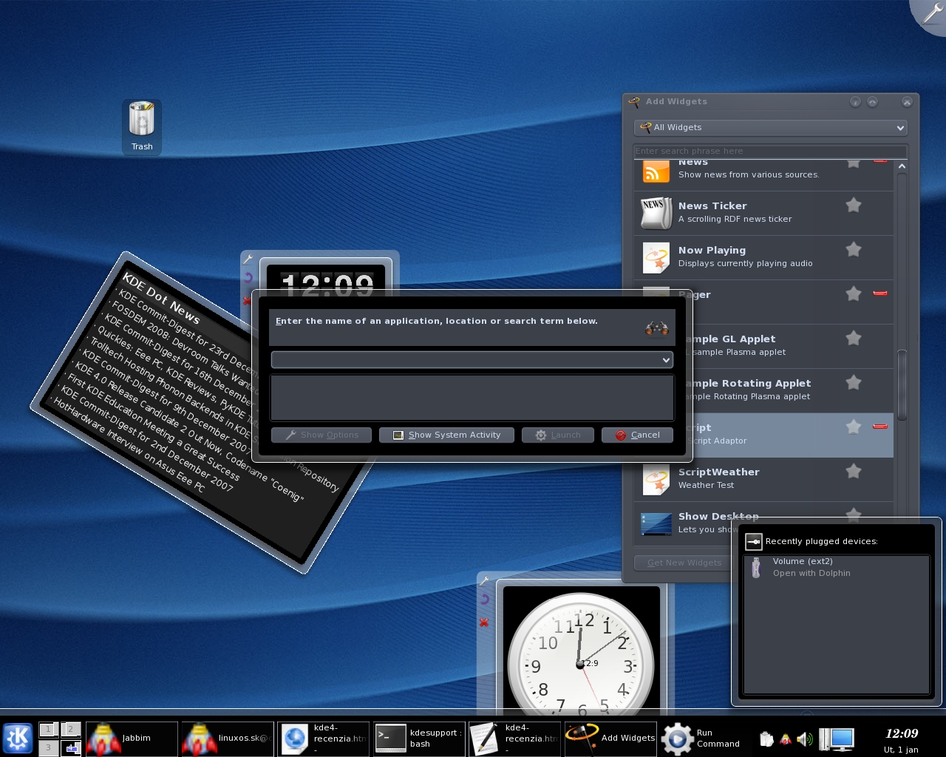Remove the analog clock applet with the red X
Viewport: 946px width, 757px height.
[484, 622]
